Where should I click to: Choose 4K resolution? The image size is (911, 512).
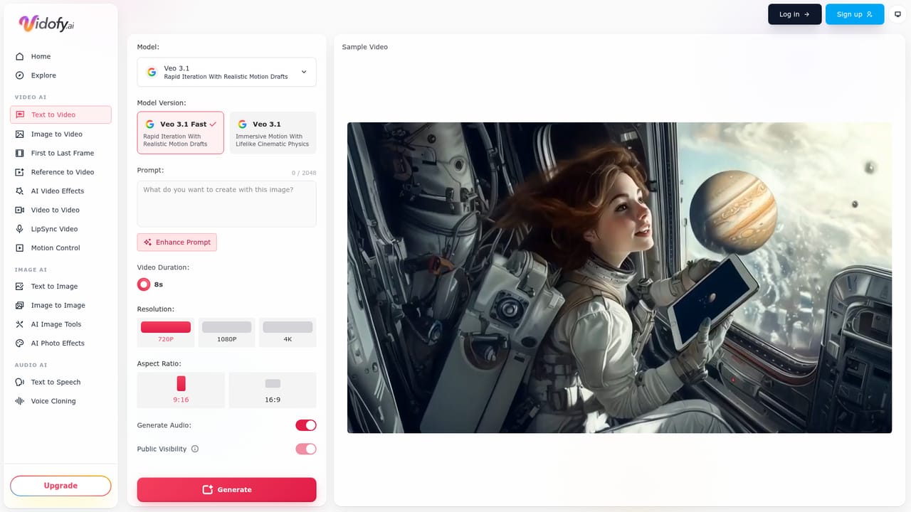coord(288,332)
